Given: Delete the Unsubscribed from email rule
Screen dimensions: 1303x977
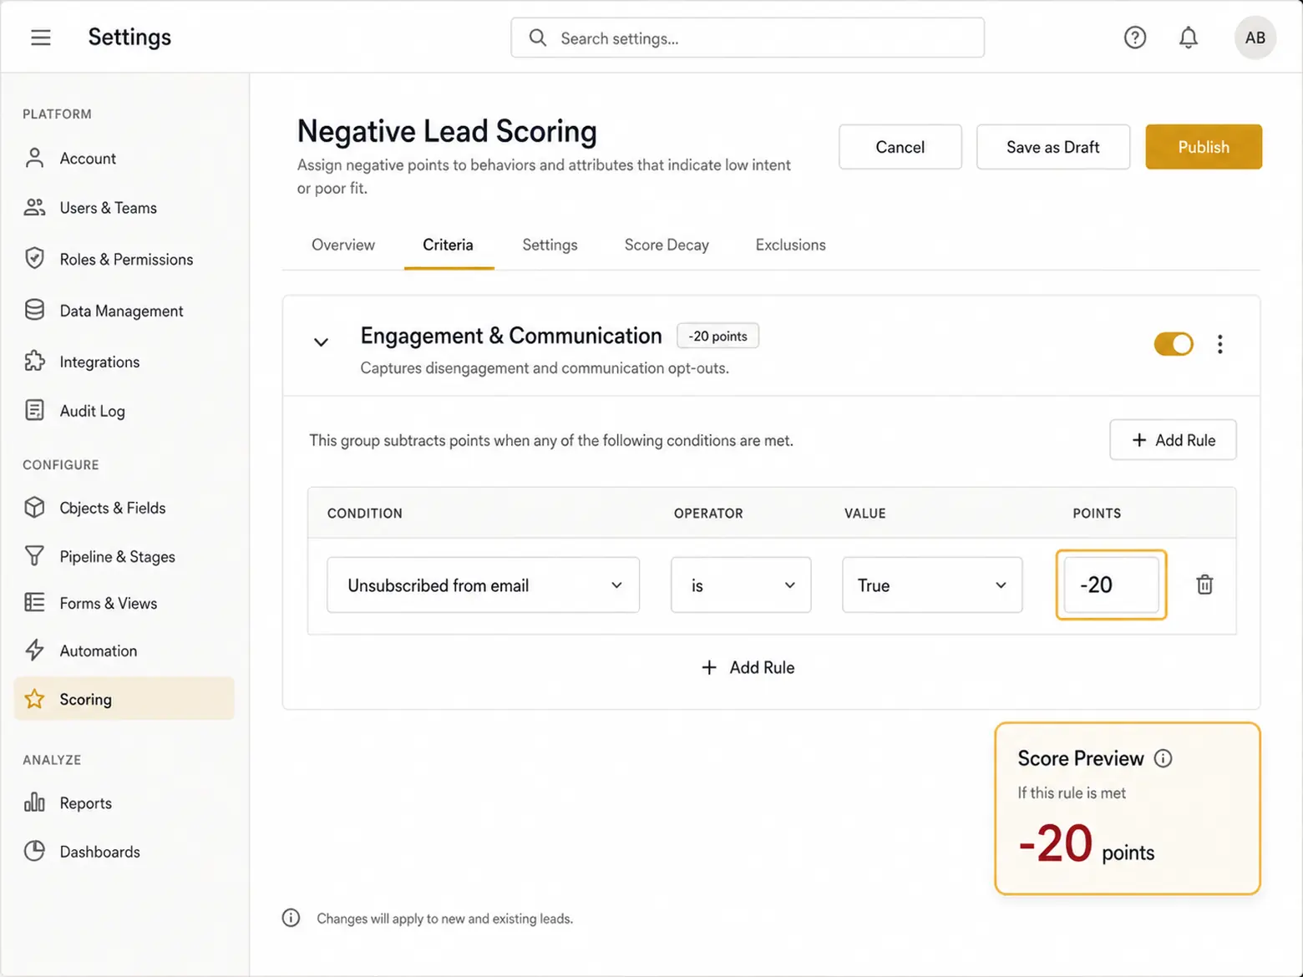Looking at the screenshot, I should pos(1204,585).
